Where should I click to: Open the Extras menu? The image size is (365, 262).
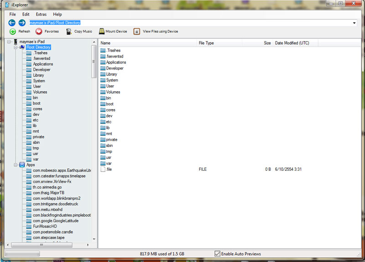(41, 15)
